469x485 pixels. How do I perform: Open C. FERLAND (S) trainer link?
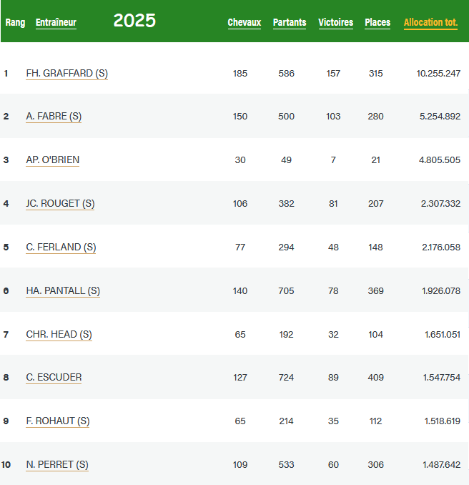pos(61,248)
